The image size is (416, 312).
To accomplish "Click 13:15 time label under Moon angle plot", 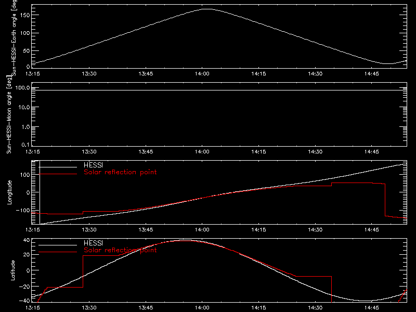I will [x=33, y=152].
